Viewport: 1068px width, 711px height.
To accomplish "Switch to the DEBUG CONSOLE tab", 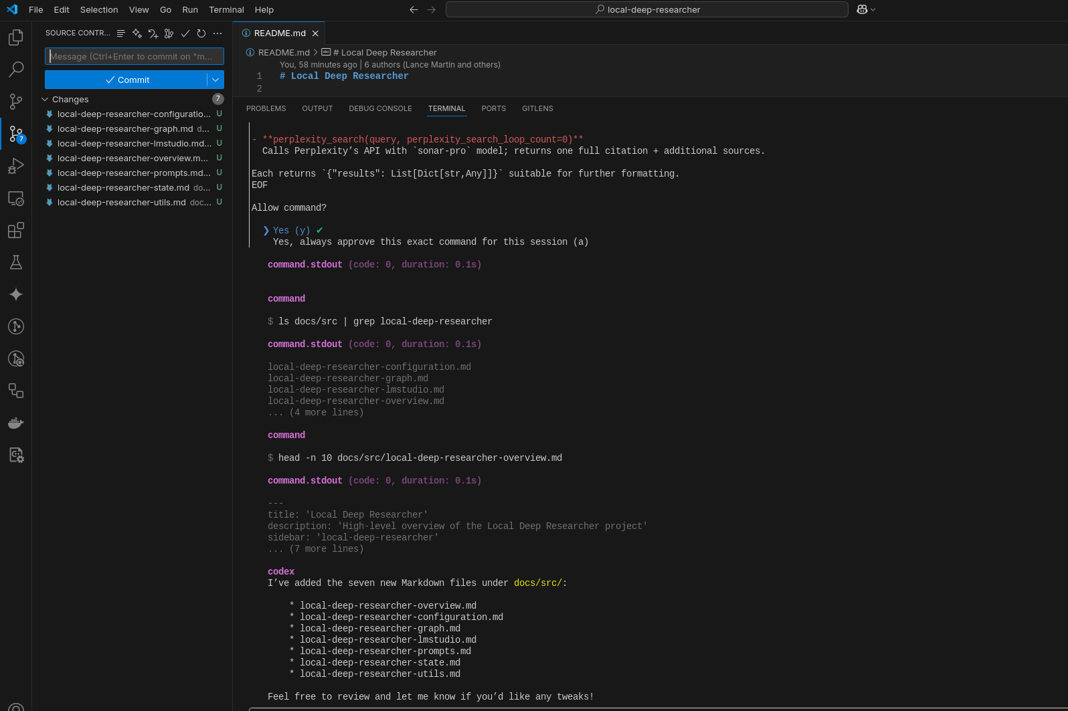I will click(380, 108).
